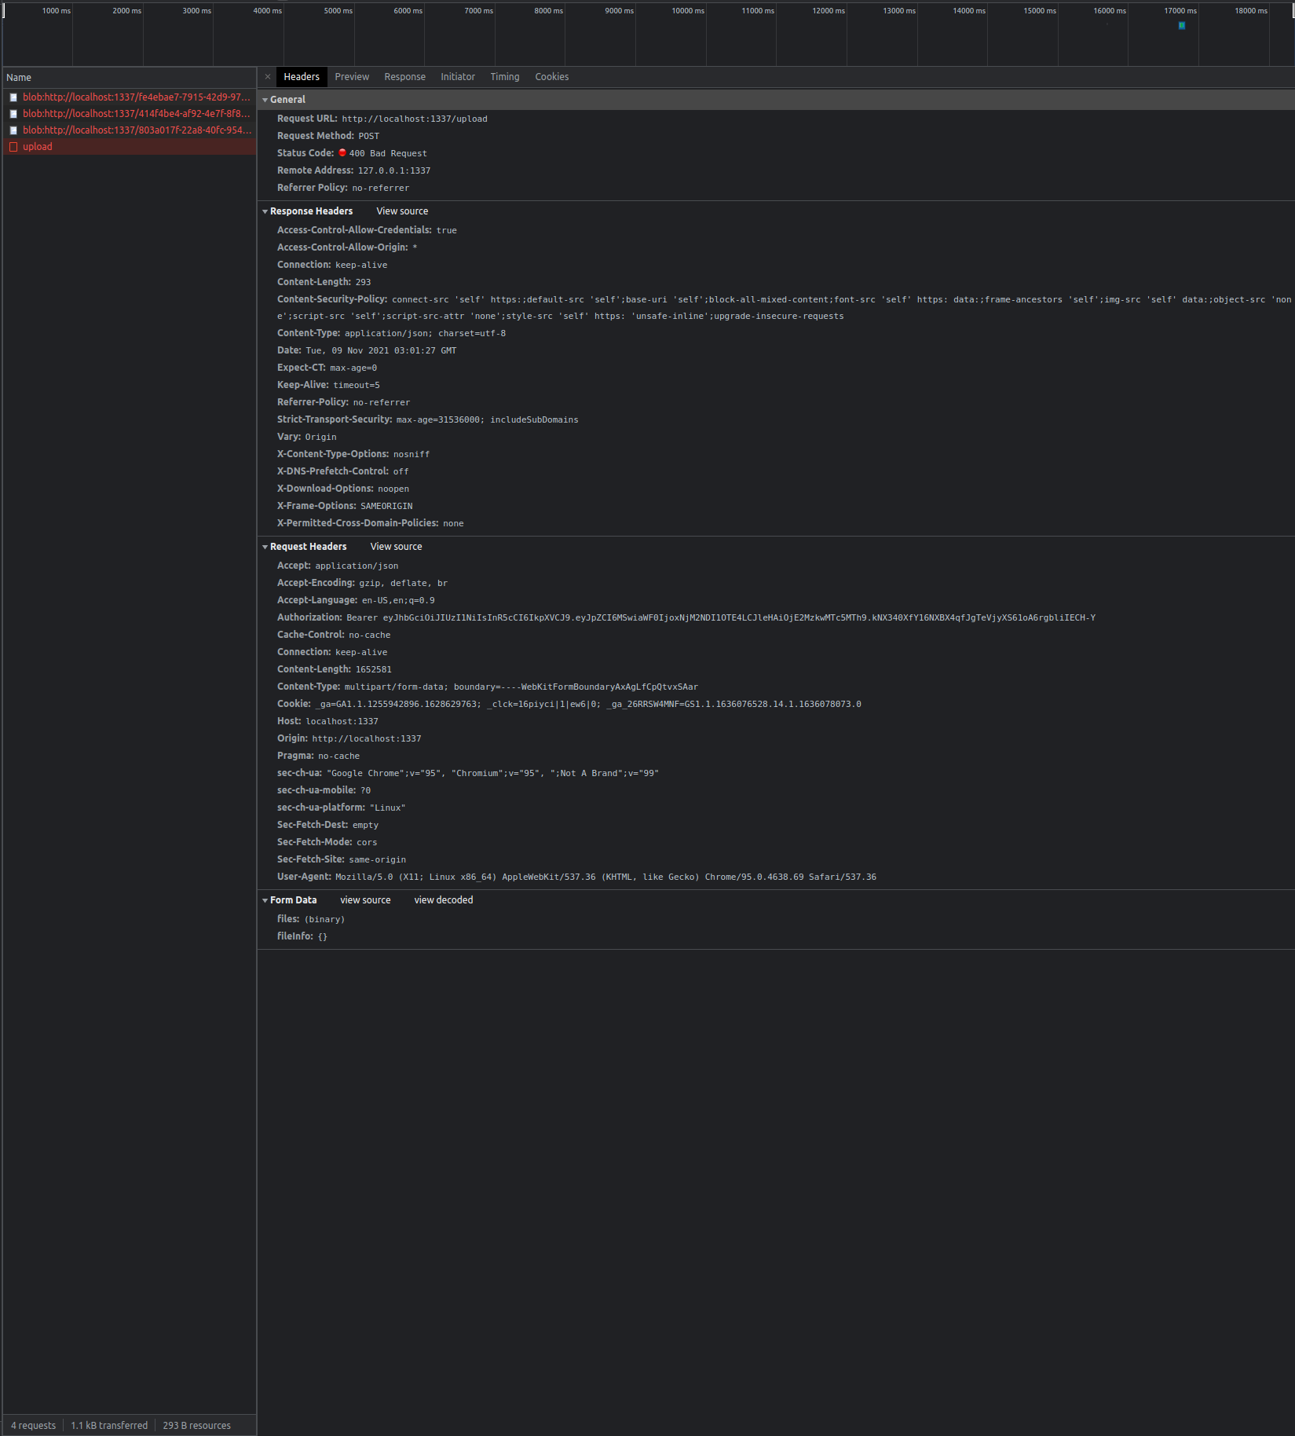Viewport: 1295px width, 1436px height.
Task: Open the Initiator tab
Action: pos(458,77)
